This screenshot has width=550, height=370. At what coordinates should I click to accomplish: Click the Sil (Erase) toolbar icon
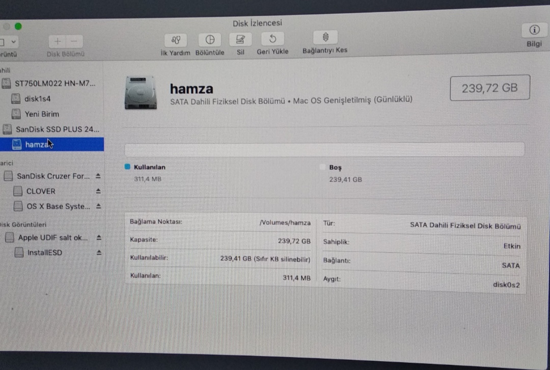(240, 39)
